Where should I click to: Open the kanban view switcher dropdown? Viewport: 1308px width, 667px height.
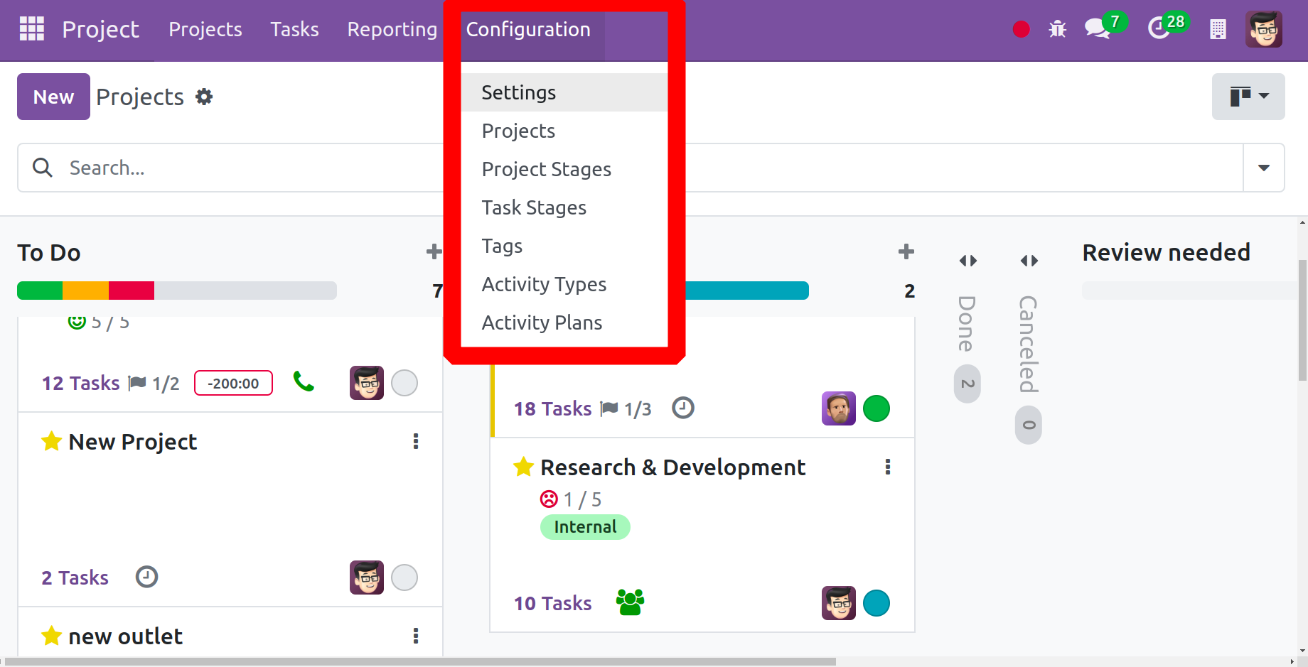click(x=1248, y=96)
